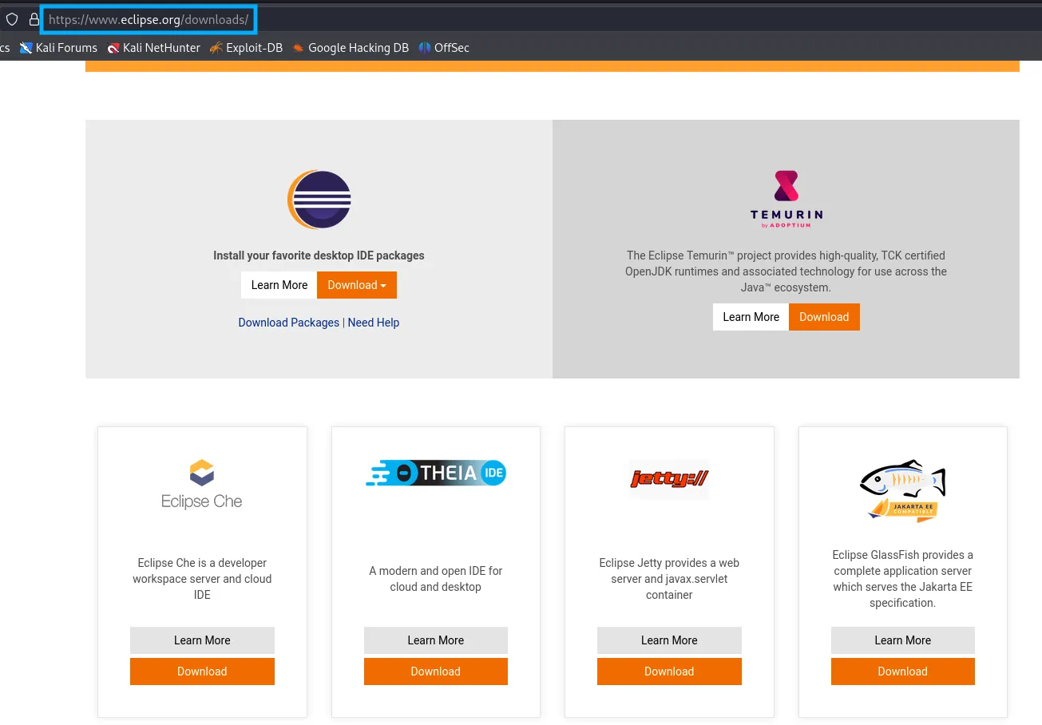Click the Eclipse Temurin project description text
This screenshot has height=725, width=1042.
click(786, 271)
